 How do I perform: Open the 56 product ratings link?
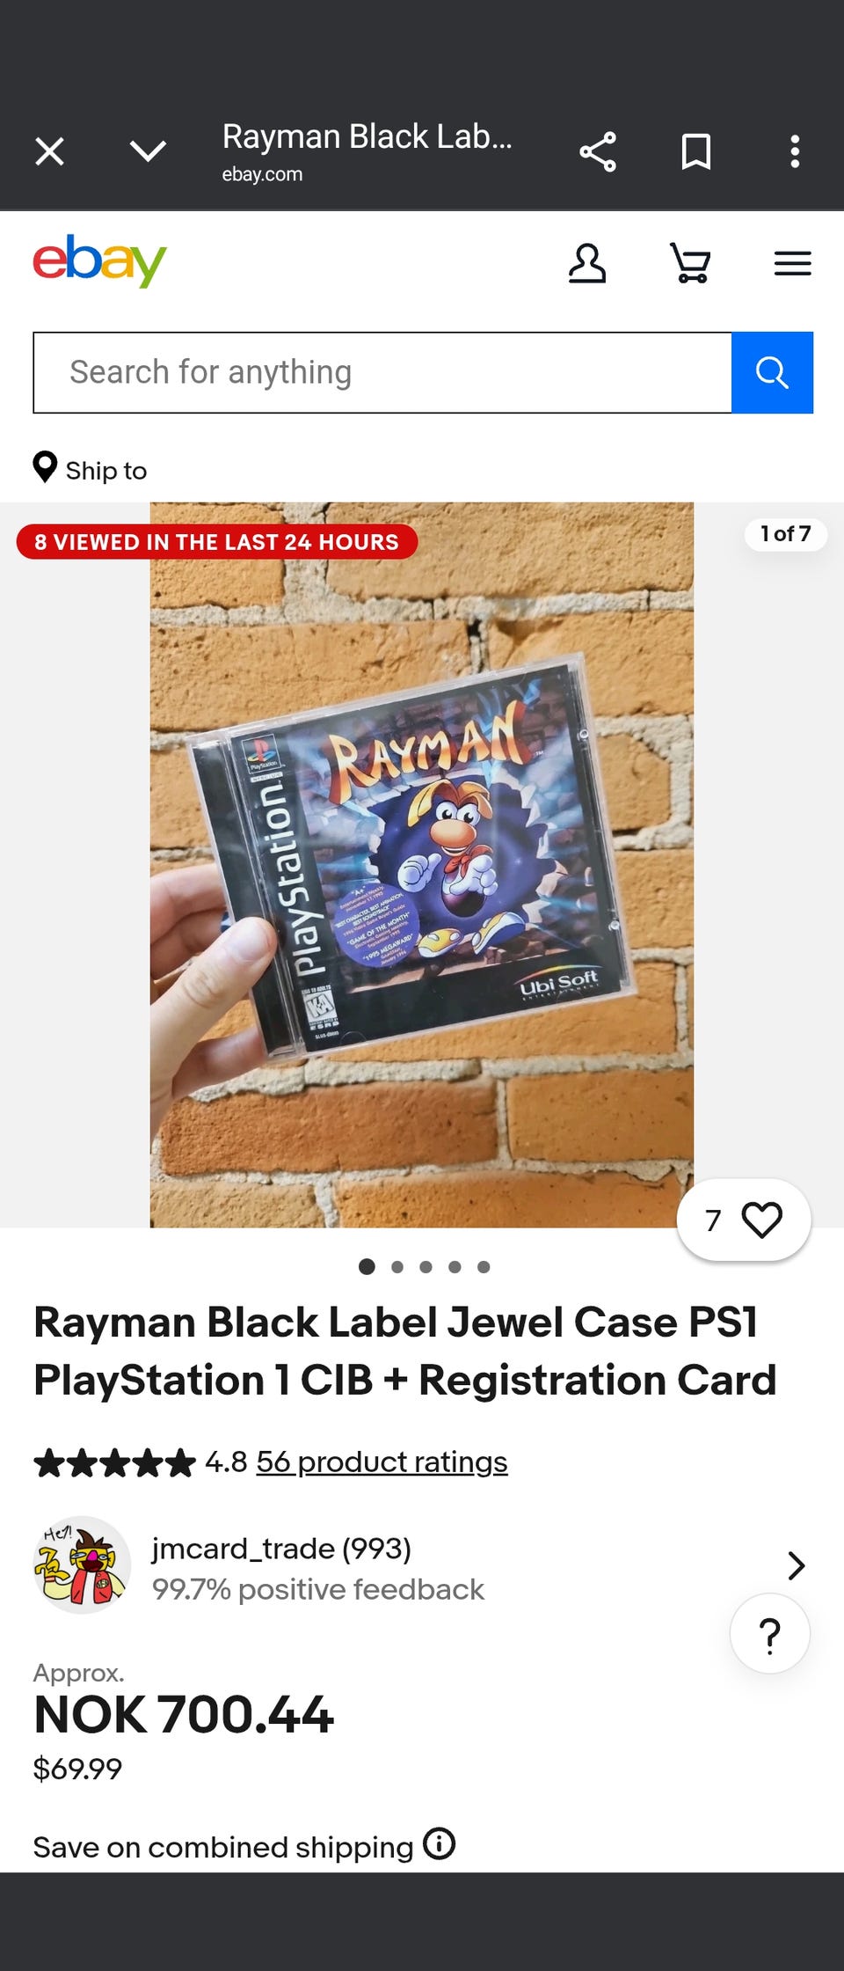pos(382,1462)
